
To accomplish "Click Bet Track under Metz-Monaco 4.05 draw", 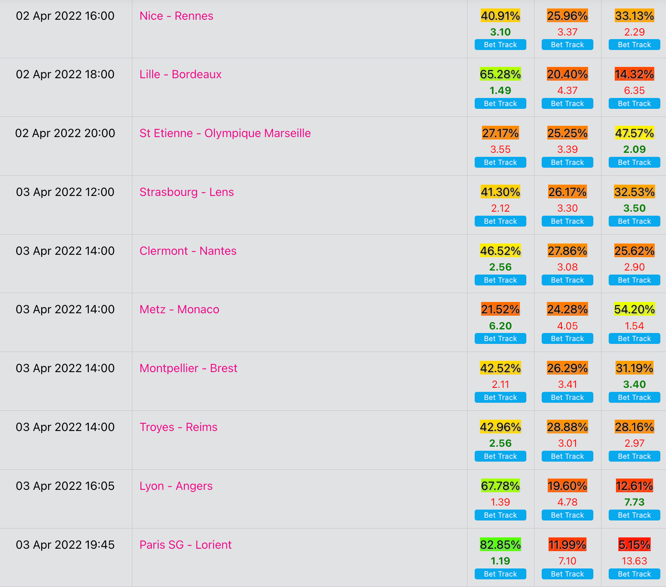I will 568,339.
